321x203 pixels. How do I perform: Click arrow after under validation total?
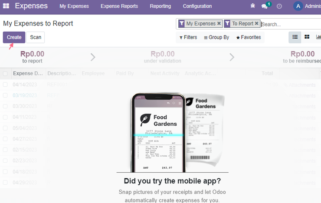[x=232, y=57]
